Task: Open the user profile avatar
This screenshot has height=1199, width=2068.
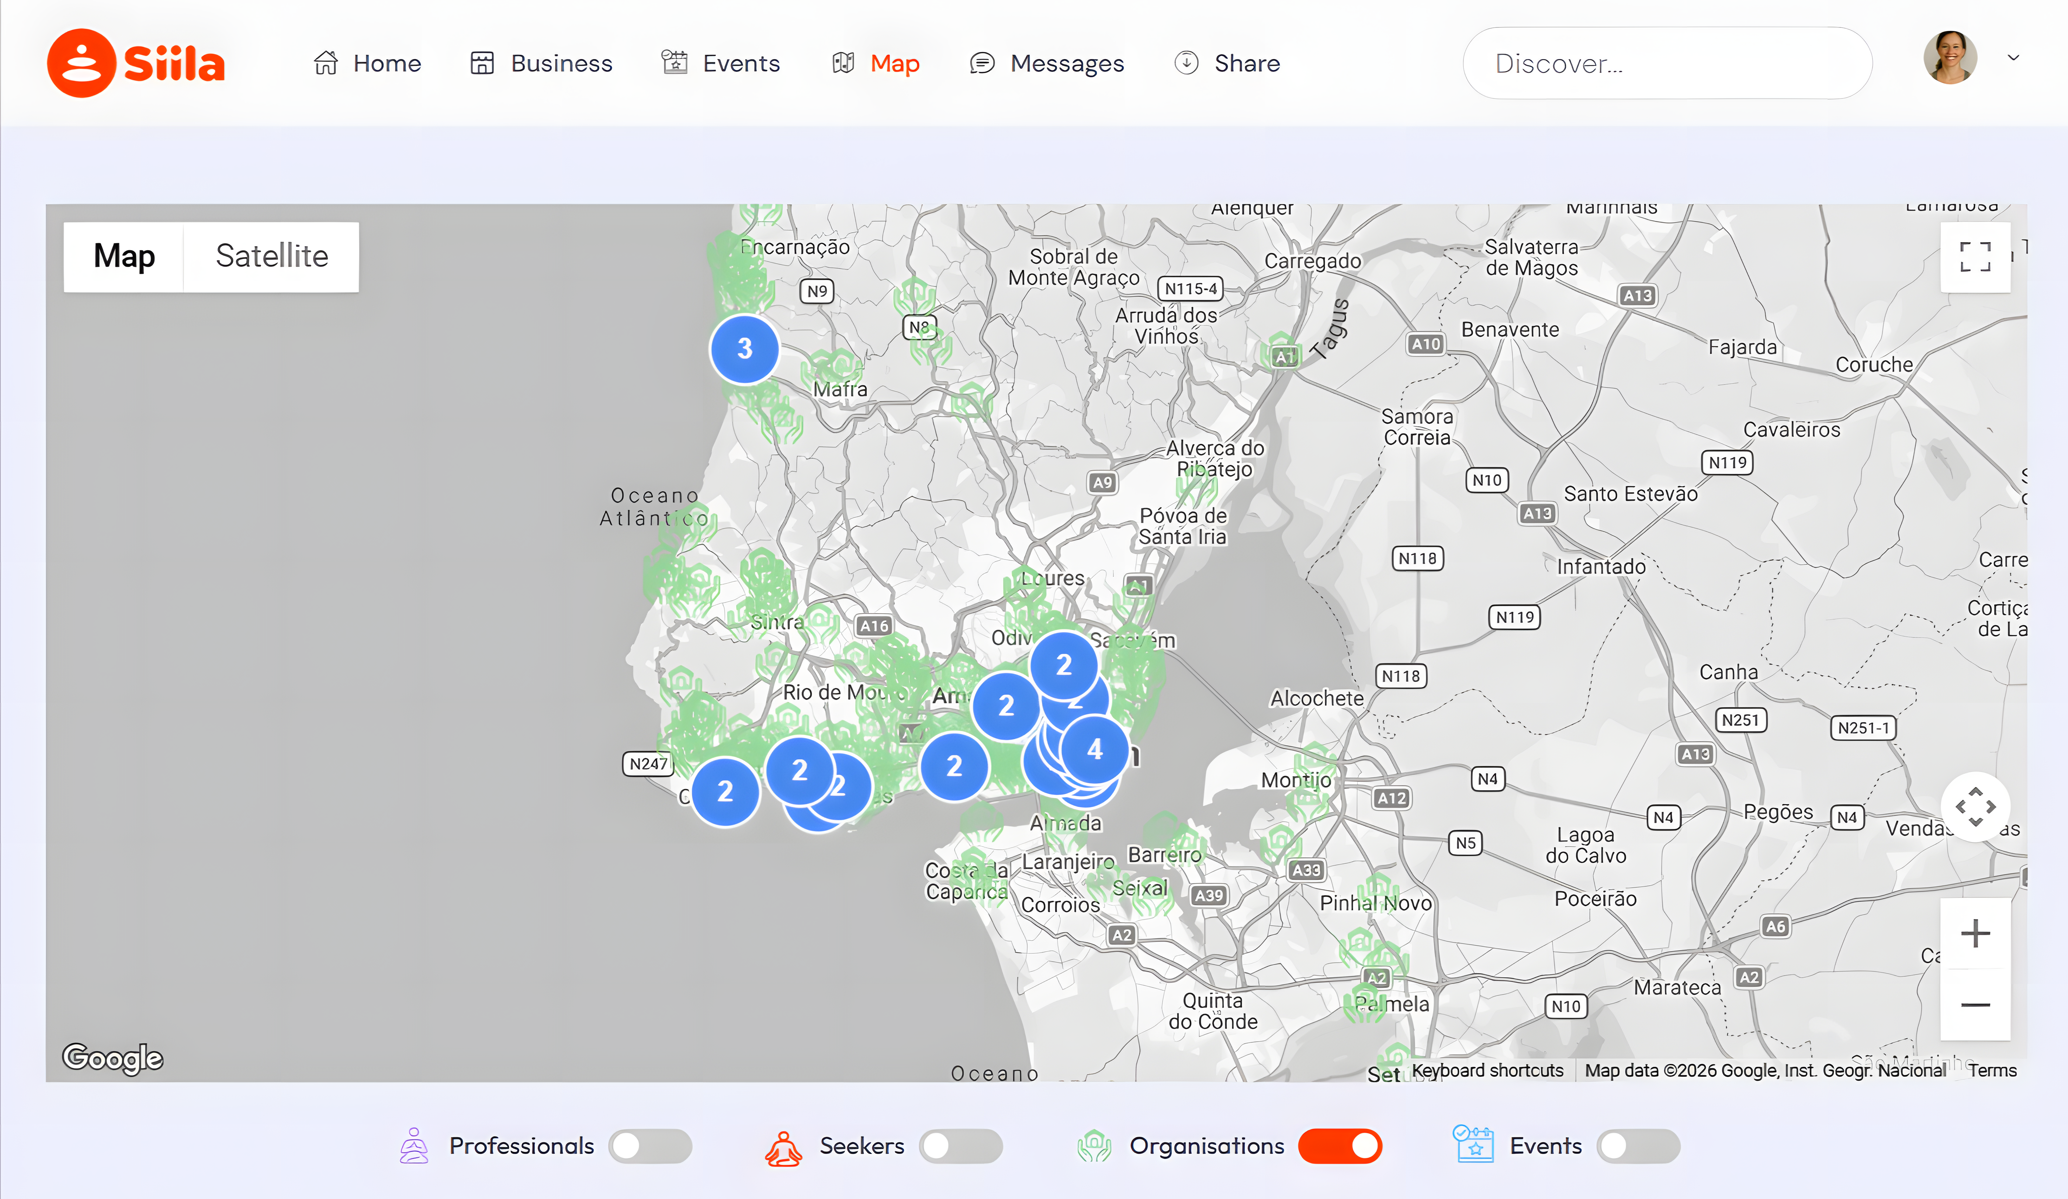Action: tap(1950, 57)
